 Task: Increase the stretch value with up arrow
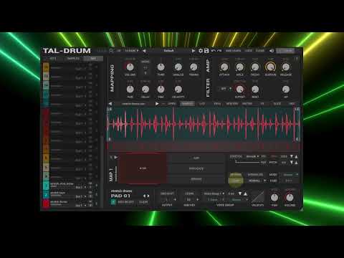pyautogui.click(x=296, y=156)
